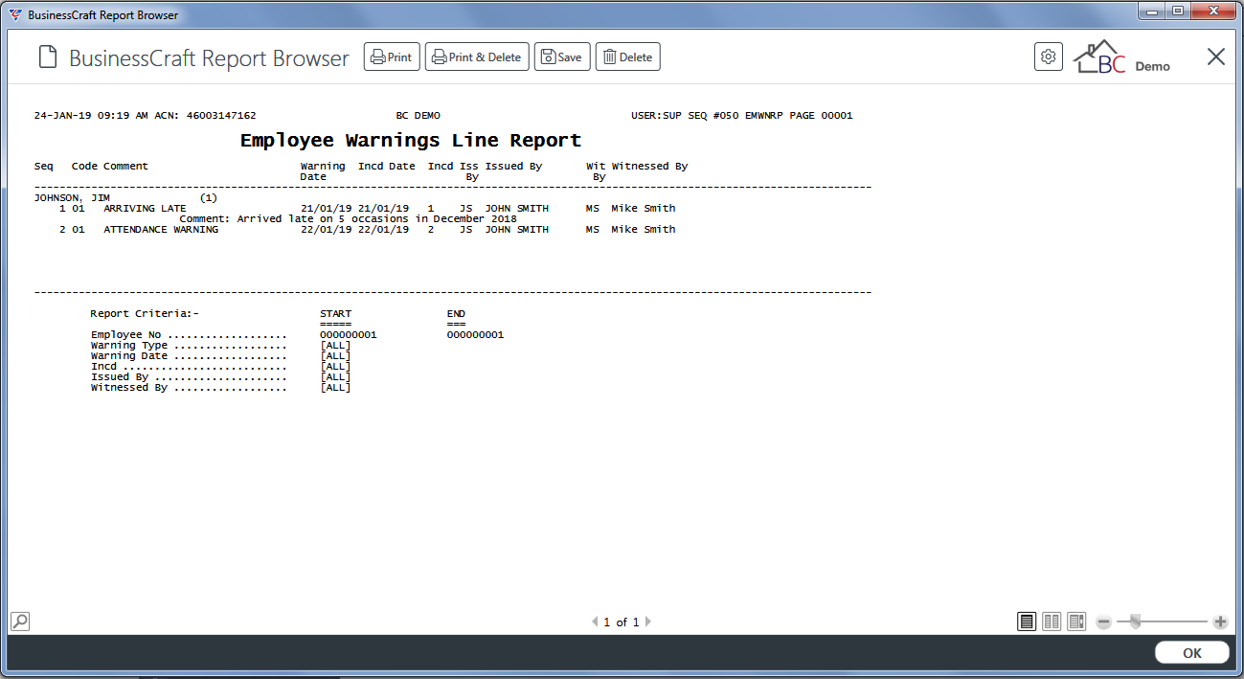Click 'Mike Smith' on ARRIVING LATE row

(644, 208)
